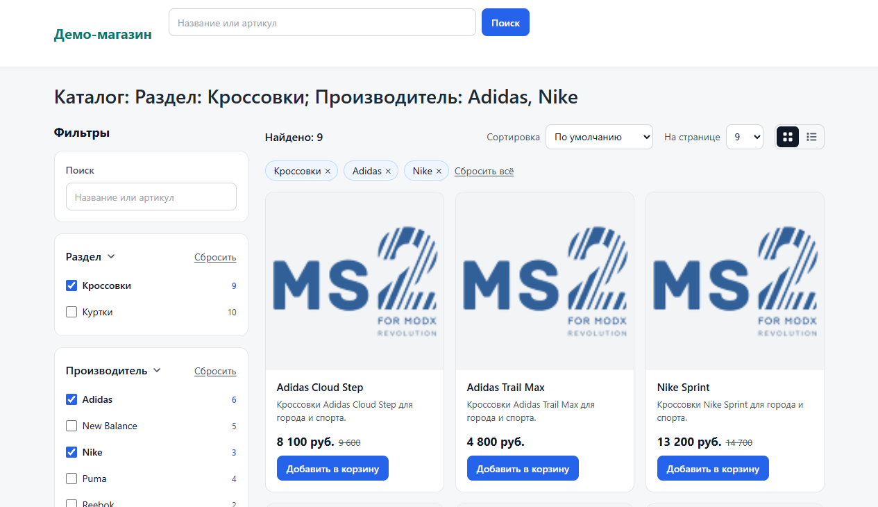Add Nike Sprint to cart
Viewport: 878px width, 507px height.
pyautogui.click(x=713, y=469)
